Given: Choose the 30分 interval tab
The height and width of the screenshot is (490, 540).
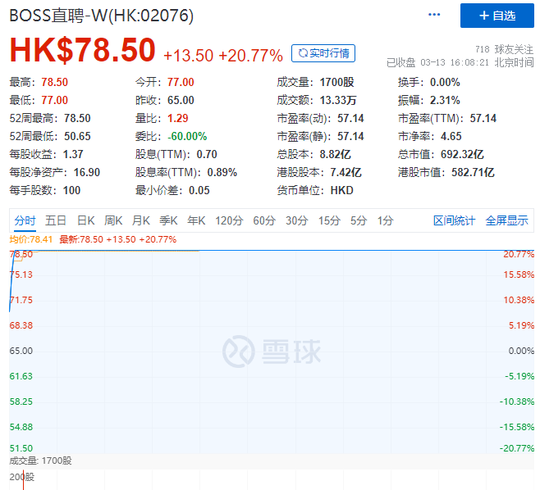Looking at the screenshot, I should [296, 220].
